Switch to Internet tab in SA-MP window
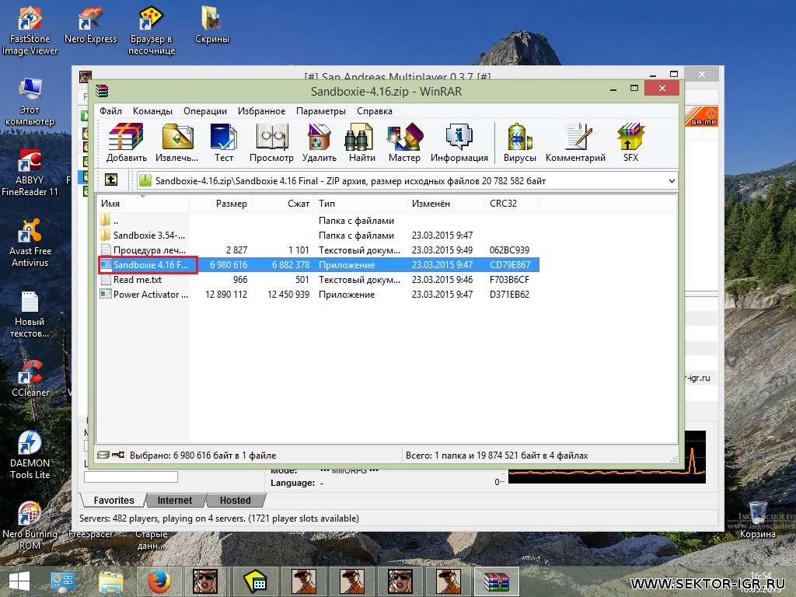The height and width of the screenshot is (597, 796). click(175, 500)
